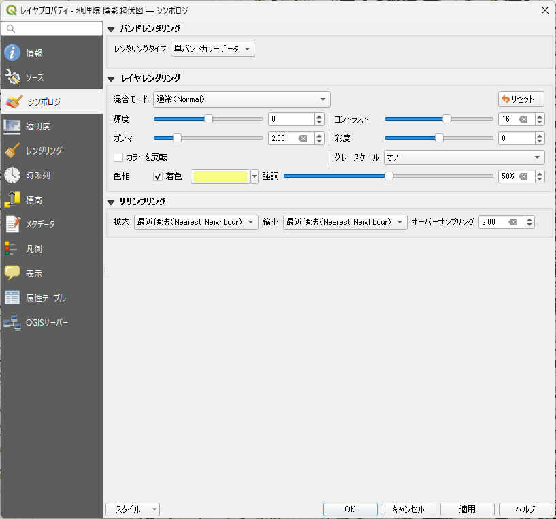
Task: Open the 縮小 resampling method dropdown
Action: click(345, 222)
